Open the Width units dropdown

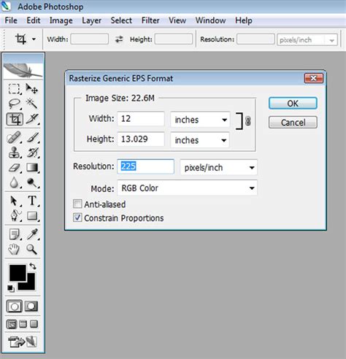(x=200, y=120)
